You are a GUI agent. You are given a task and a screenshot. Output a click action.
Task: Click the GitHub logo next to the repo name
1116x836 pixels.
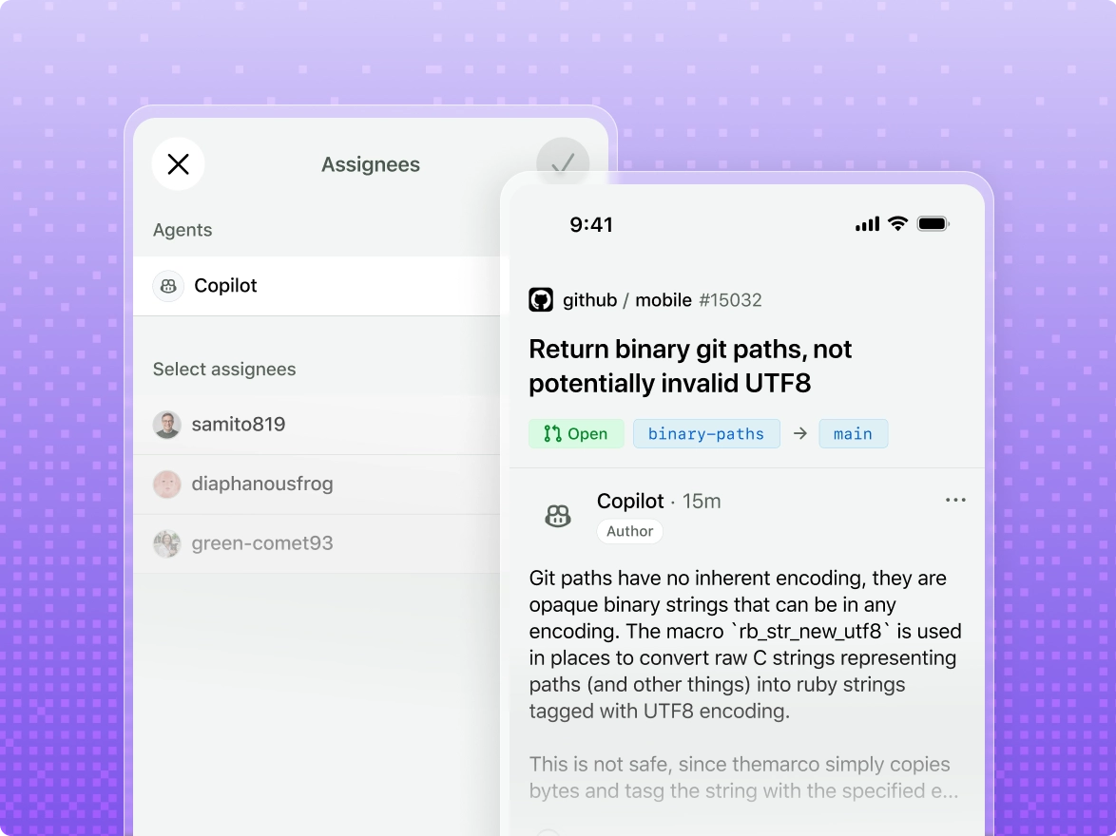pos(542,299)
